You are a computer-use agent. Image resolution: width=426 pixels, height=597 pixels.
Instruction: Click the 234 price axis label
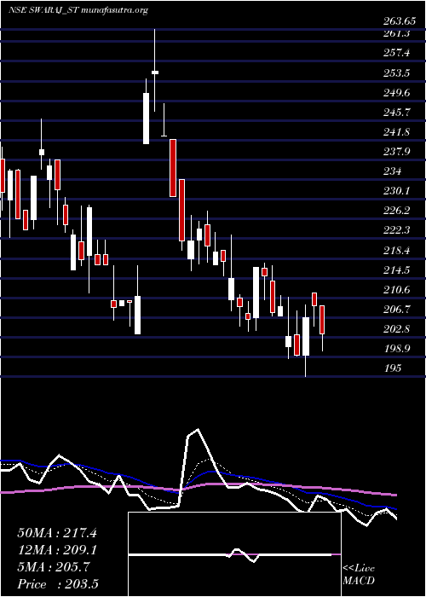(392, 171)
